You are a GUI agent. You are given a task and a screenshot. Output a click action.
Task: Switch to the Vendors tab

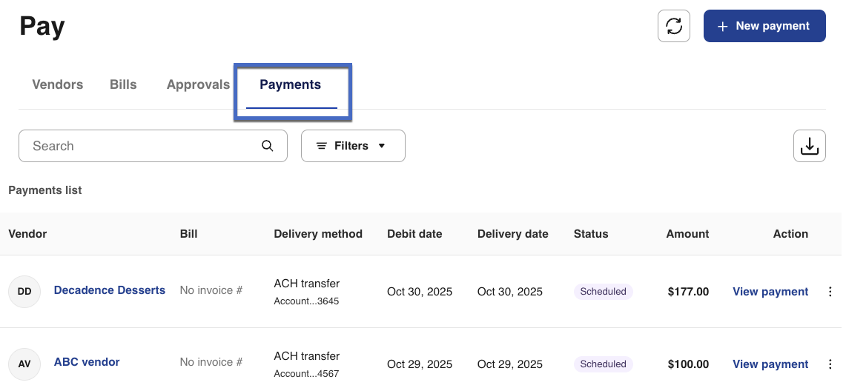pyautogui.click(x=57, y=84)
